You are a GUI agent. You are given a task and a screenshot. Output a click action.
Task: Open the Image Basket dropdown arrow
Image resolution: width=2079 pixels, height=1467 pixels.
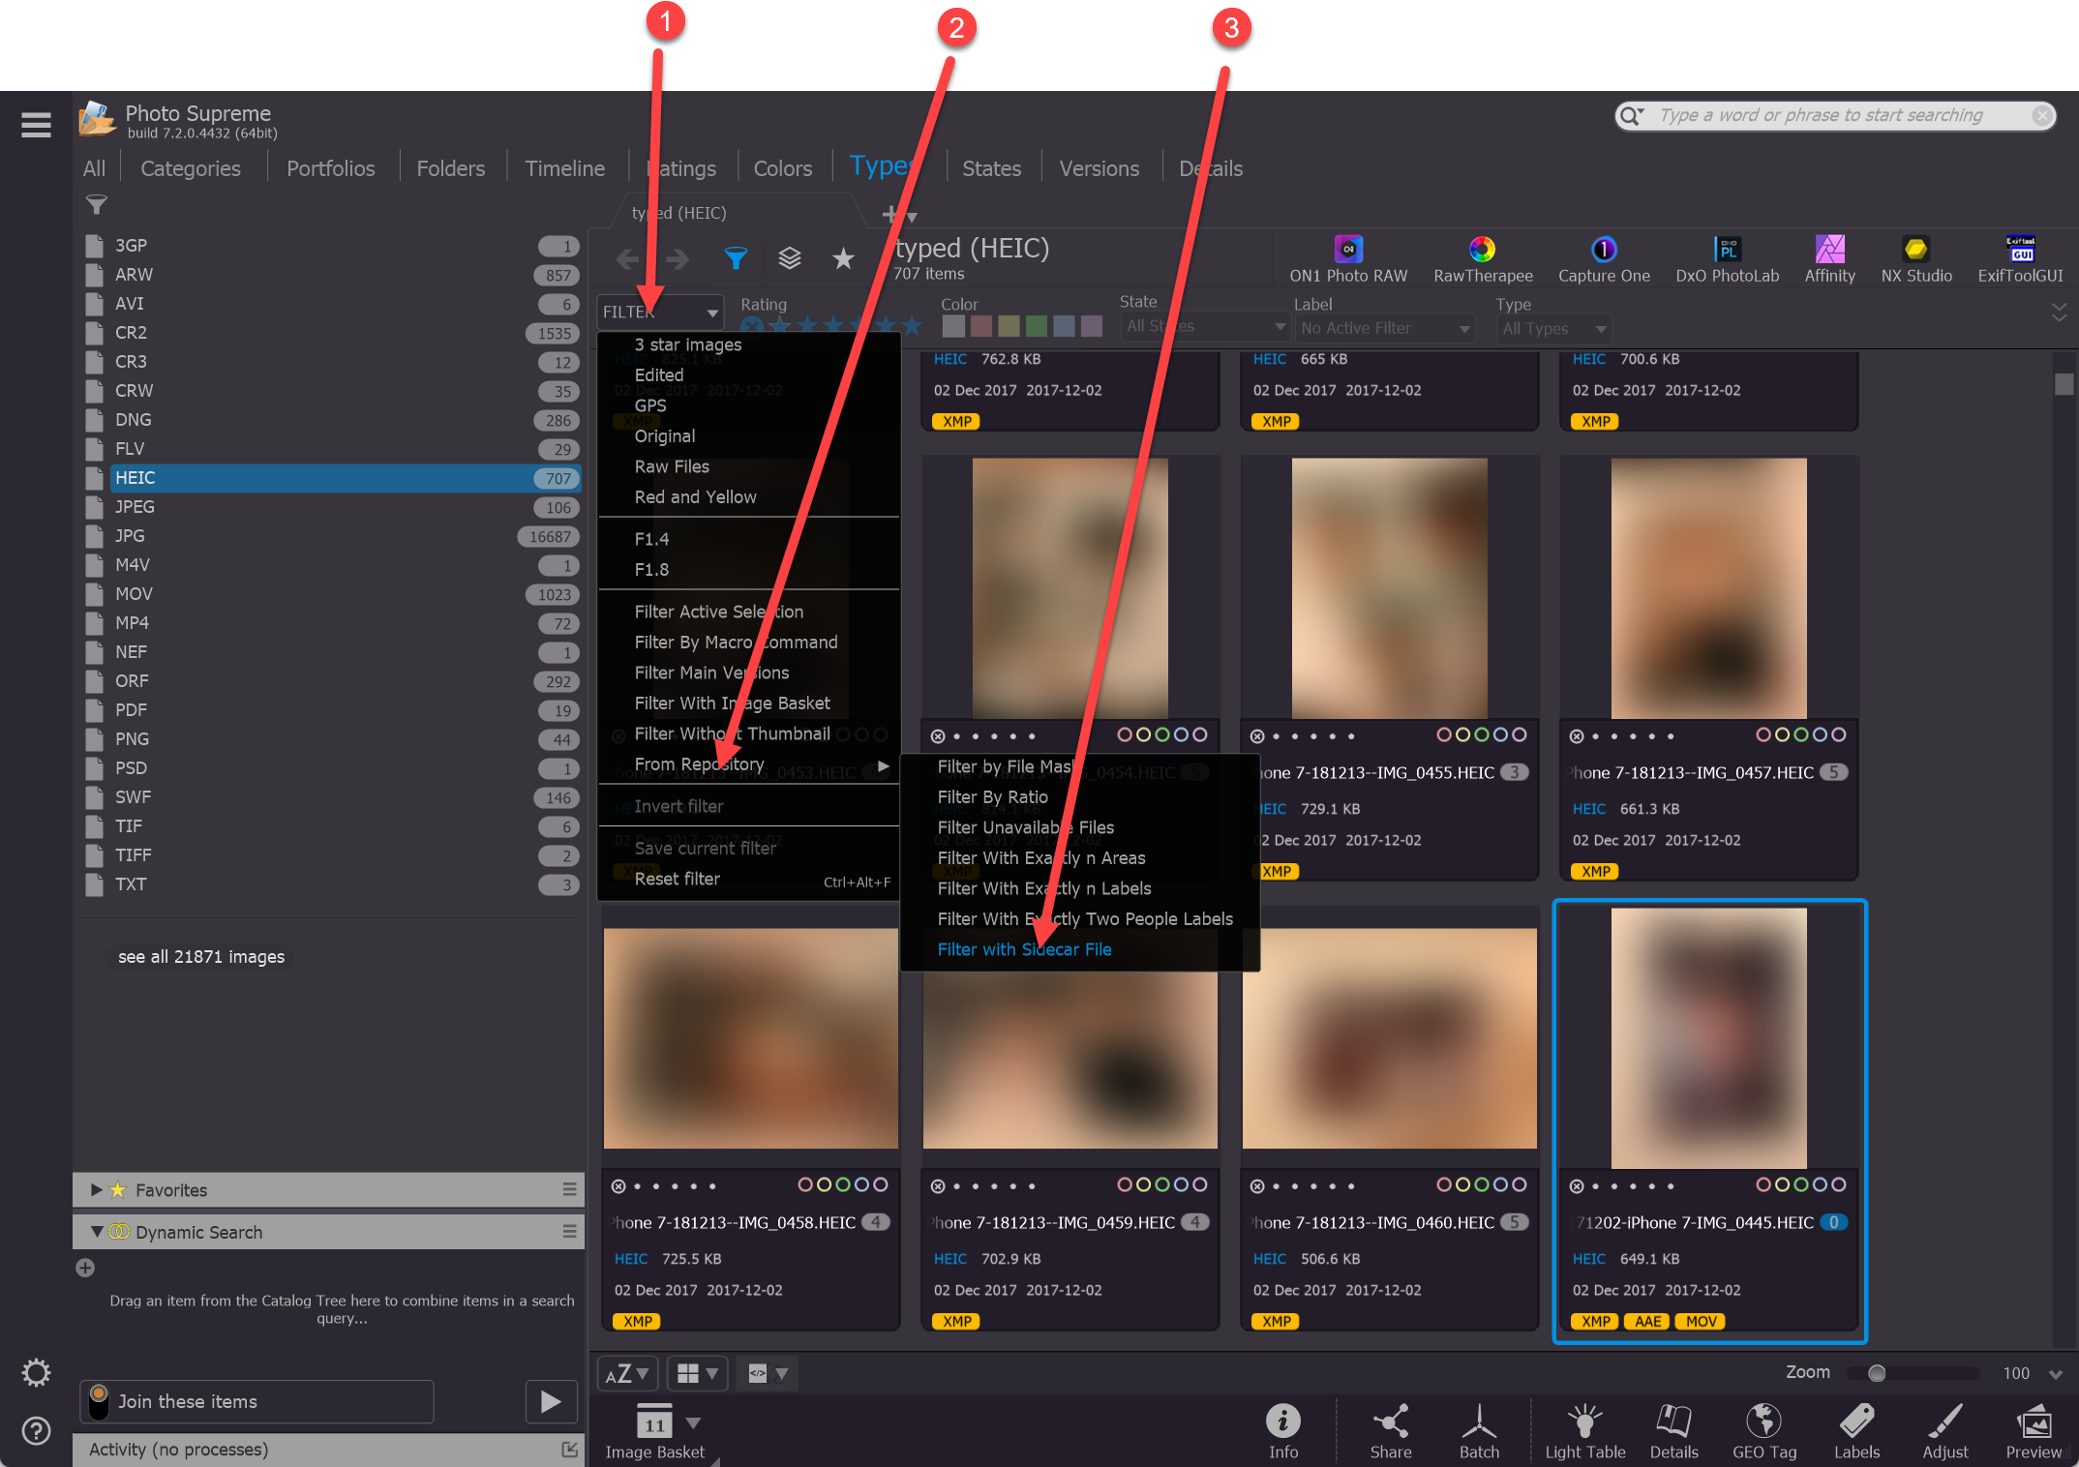pos(693,1422)
